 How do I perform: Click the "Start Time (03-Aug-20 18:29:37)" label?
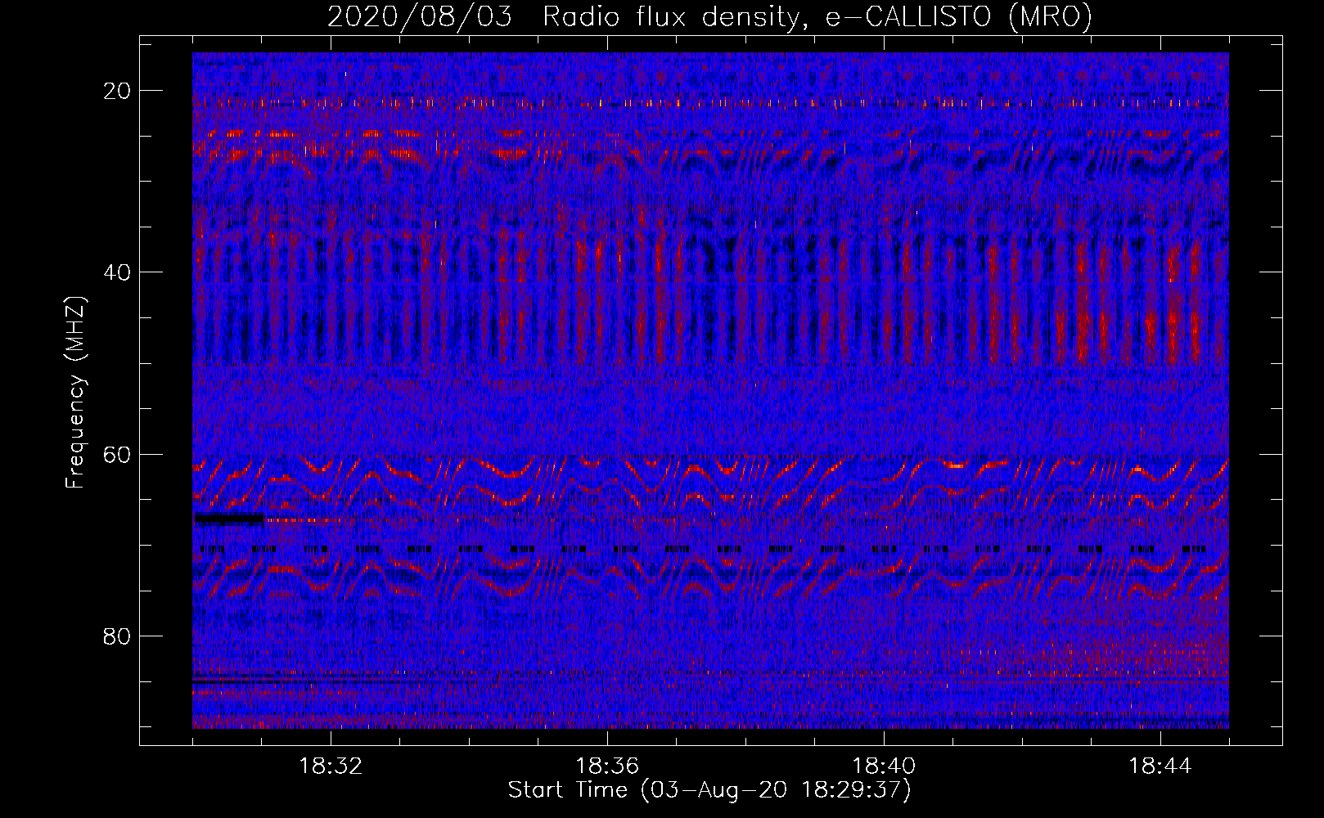[x=709, y=790]
